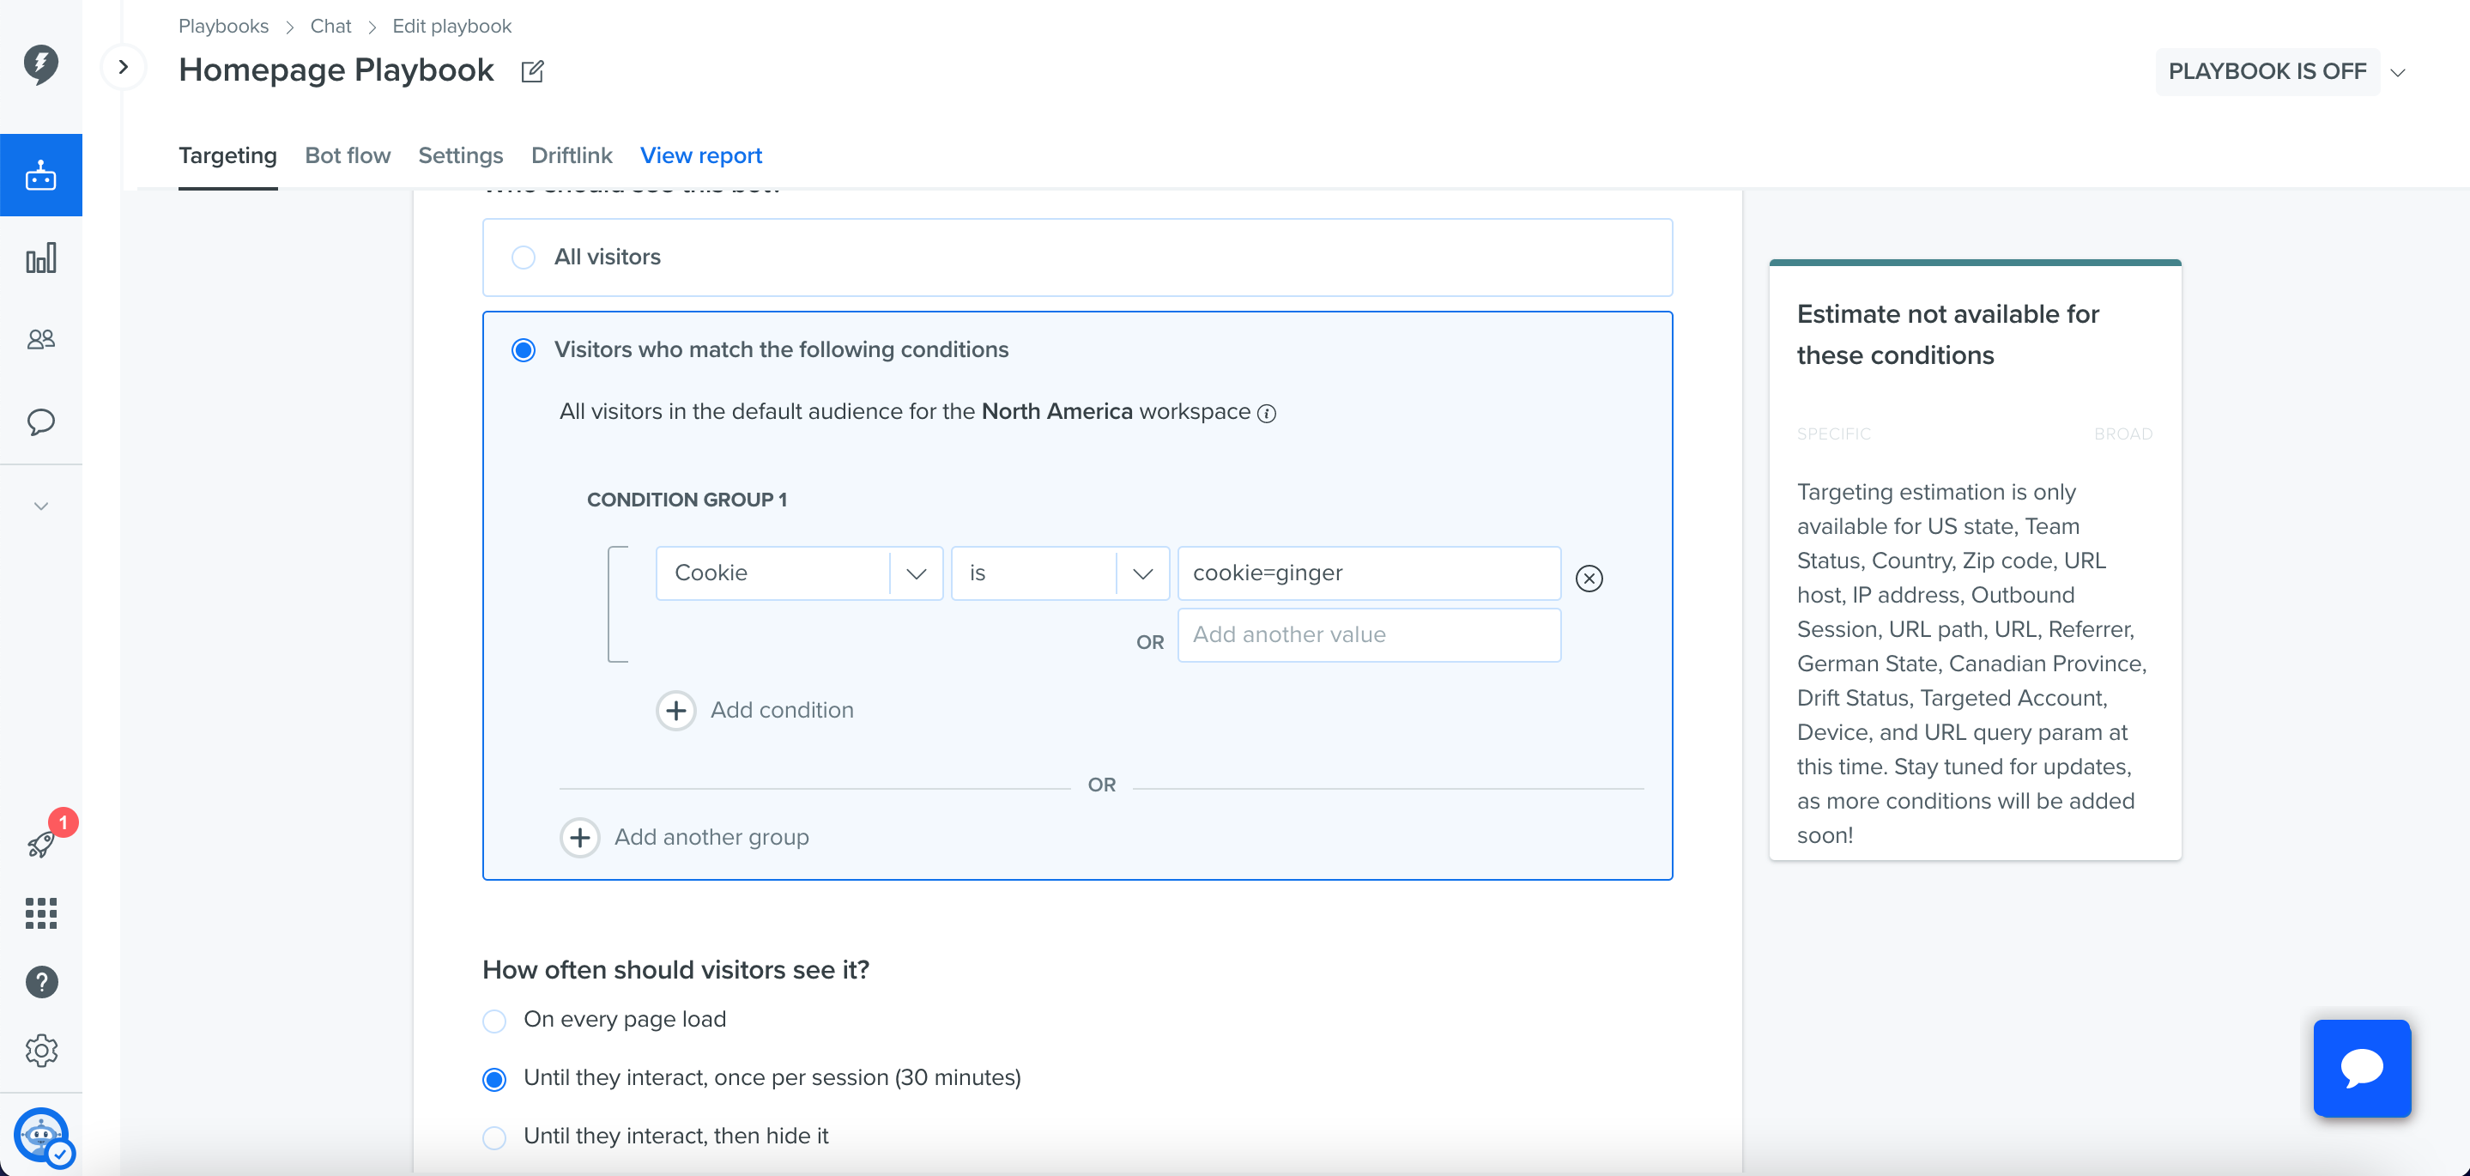Select All visitors radio option
The height and width of the screenshot is (1176, 2470).
[x=524, y=258]
